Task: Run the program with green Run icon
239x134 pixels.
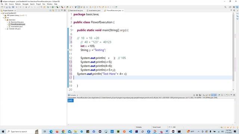Action: coord(53,7)
